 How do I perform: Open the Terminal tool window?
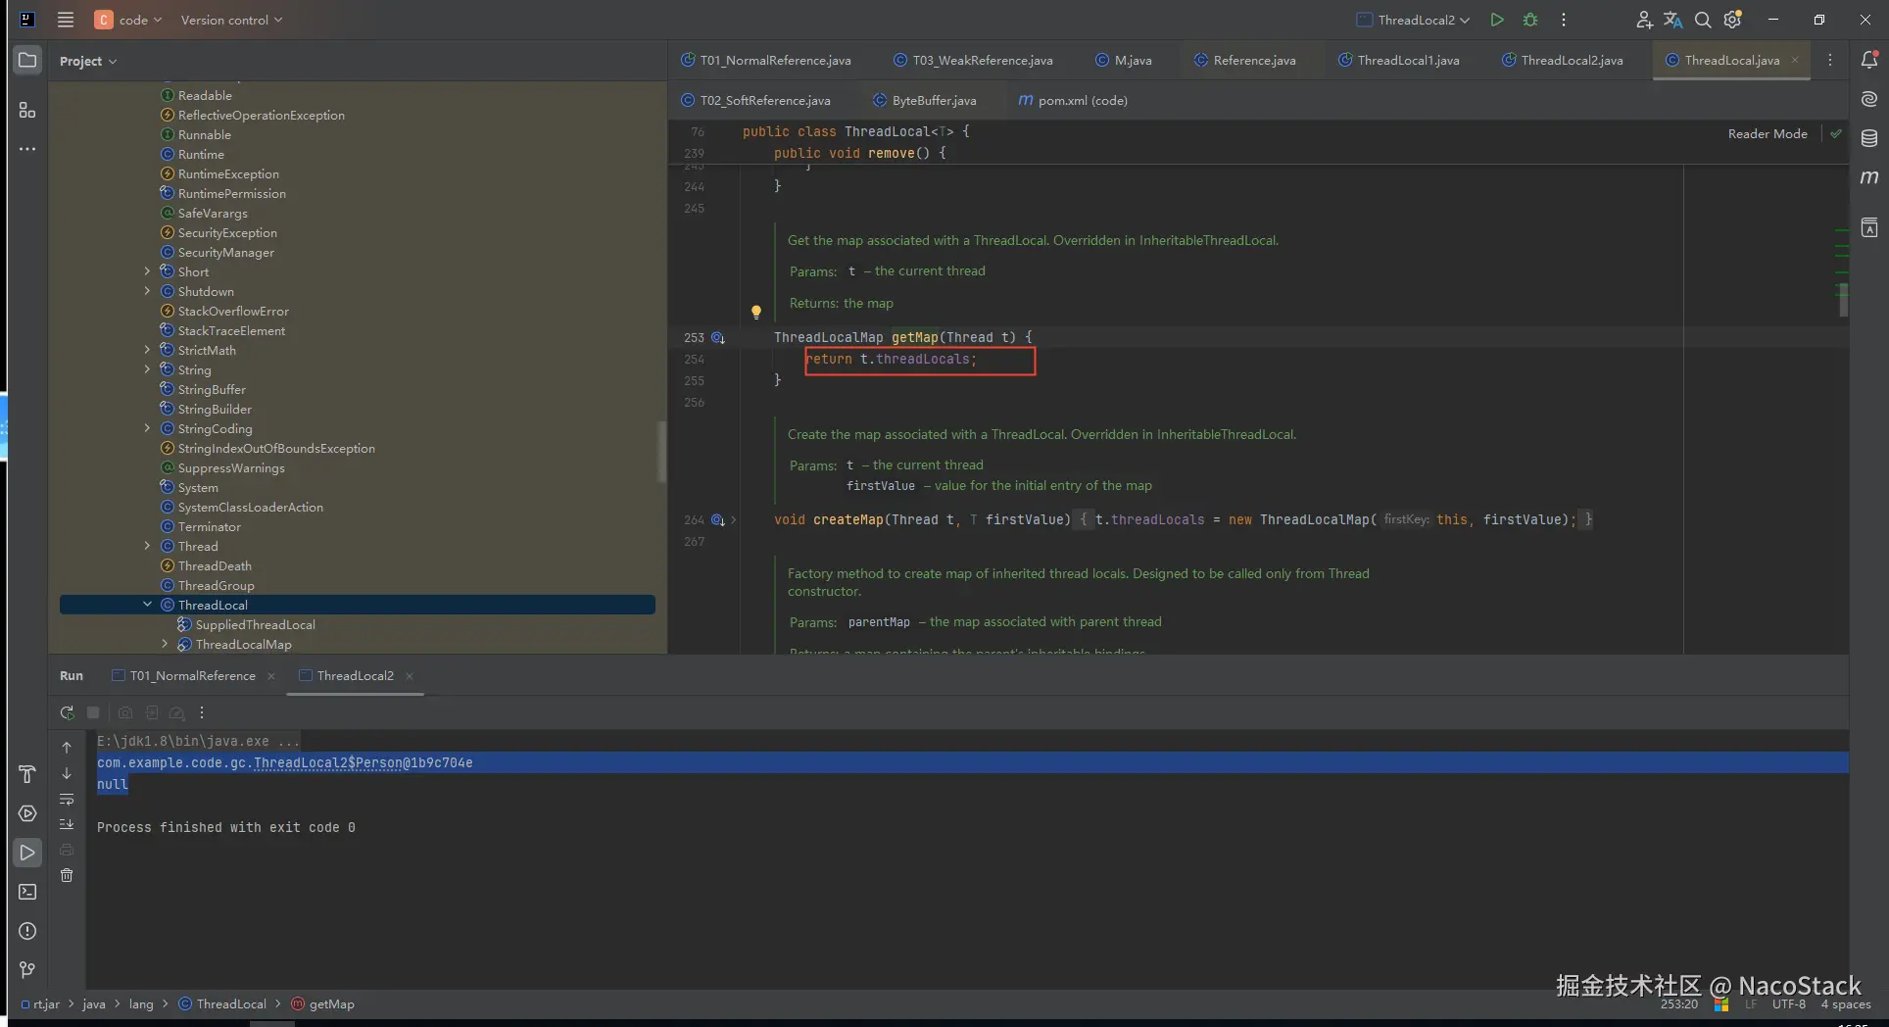[27, 892]
